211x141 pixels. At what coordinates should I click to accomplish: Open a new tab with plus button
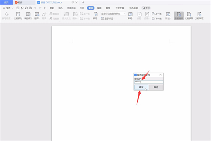coord(83,2)
